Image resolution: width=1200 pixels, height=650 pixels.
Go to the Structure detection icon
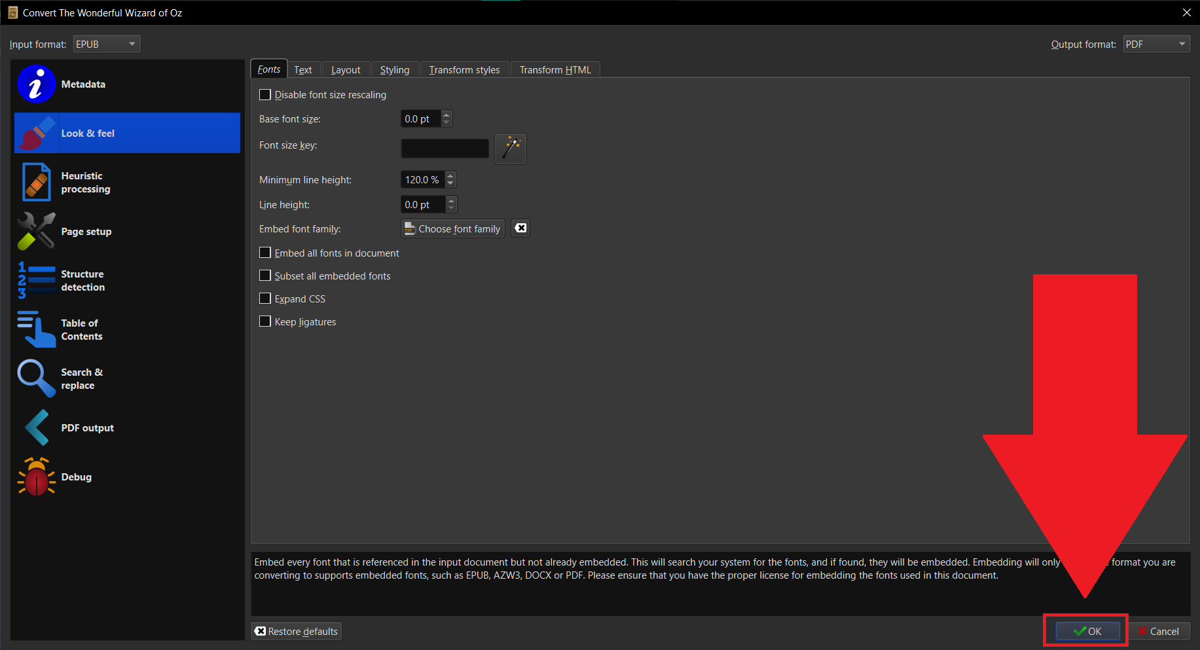click(36, 280)
